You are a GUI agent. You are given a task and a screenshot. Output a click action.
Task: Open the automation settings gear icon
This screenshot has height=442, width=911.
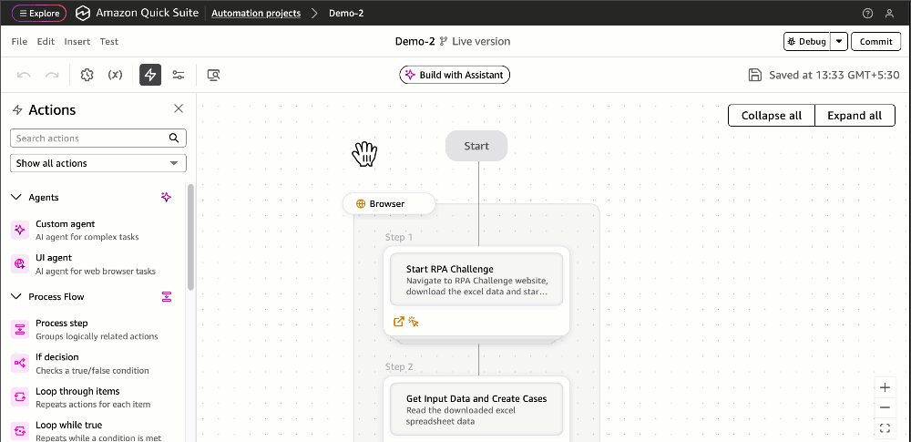click(x=87, y=75)
